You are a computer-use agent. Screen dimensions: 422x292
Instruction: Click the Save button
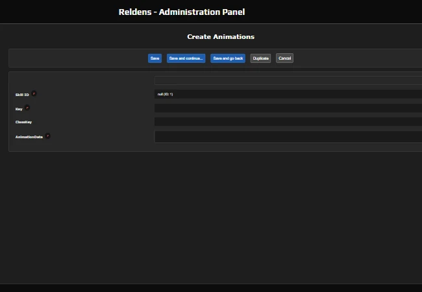[155, 58]
